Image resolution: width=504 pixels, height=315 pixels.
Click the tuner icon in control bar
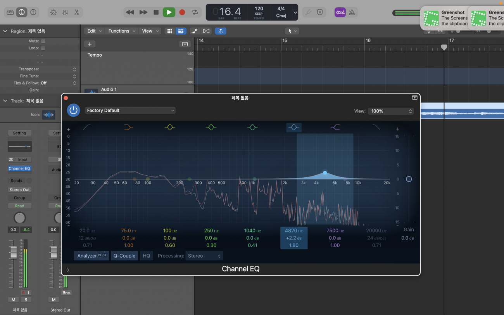tap(308, 12)
